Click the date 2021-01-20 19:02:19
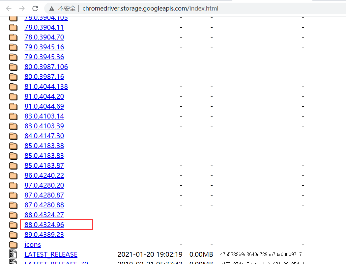Image resolution: width=346 pixels, height=264 pixels. 150,254
